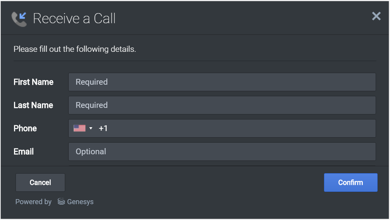Click the Email label

point(24,152)
